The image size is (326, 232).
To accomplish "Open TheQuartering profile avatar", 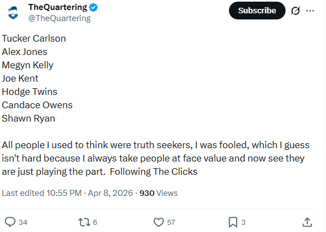I will (x=13, y=13).
